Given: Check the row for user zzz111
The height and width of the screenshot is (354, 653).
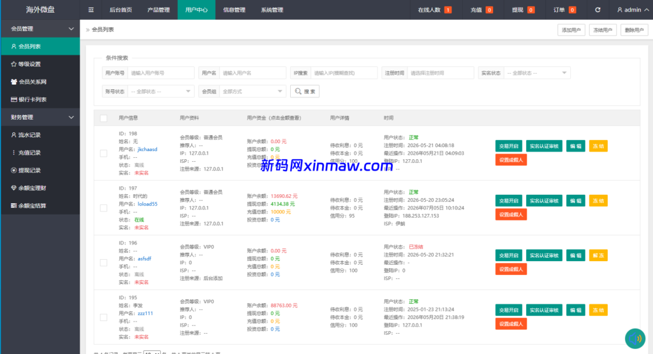Looking at the screenshot, I should point(104,318).
